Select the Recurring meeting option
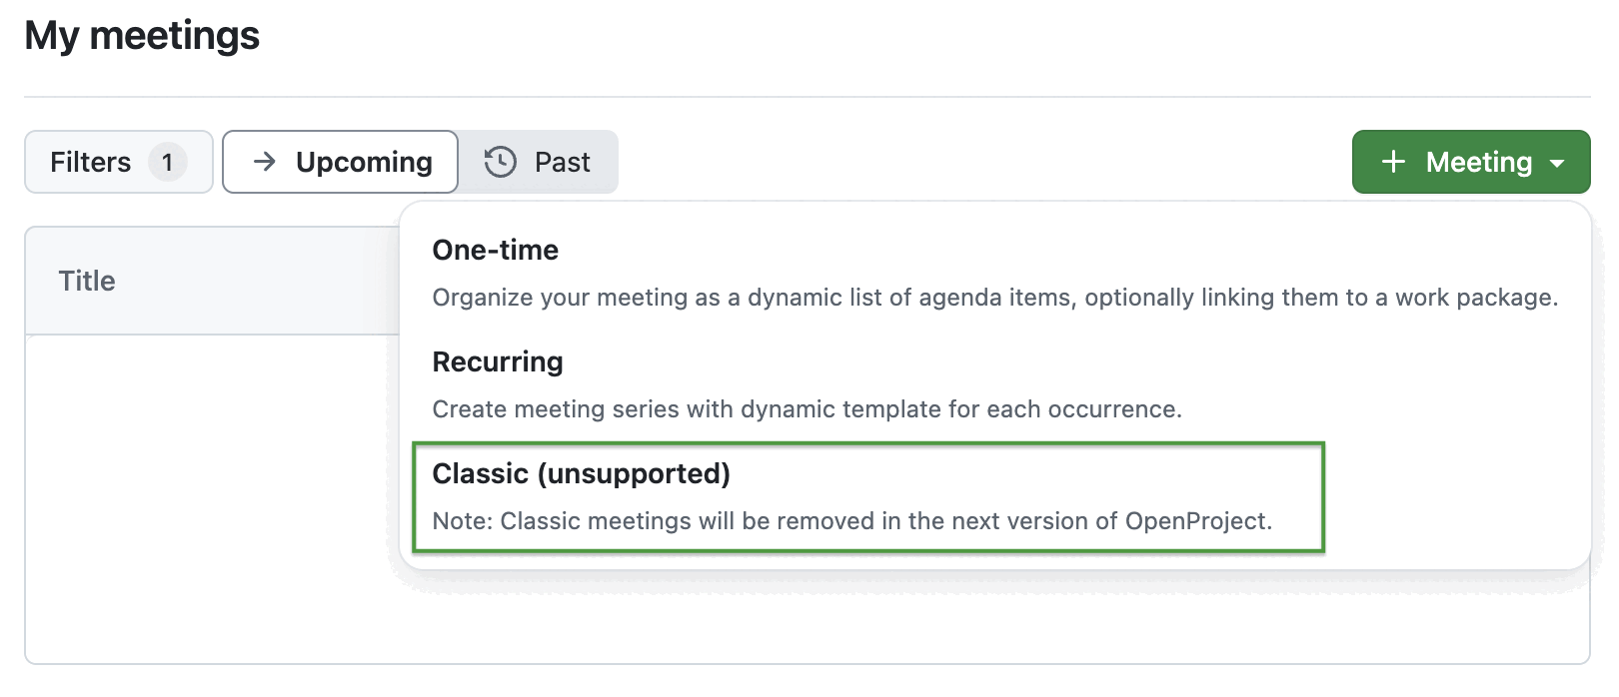 click(x=497, y=361)
